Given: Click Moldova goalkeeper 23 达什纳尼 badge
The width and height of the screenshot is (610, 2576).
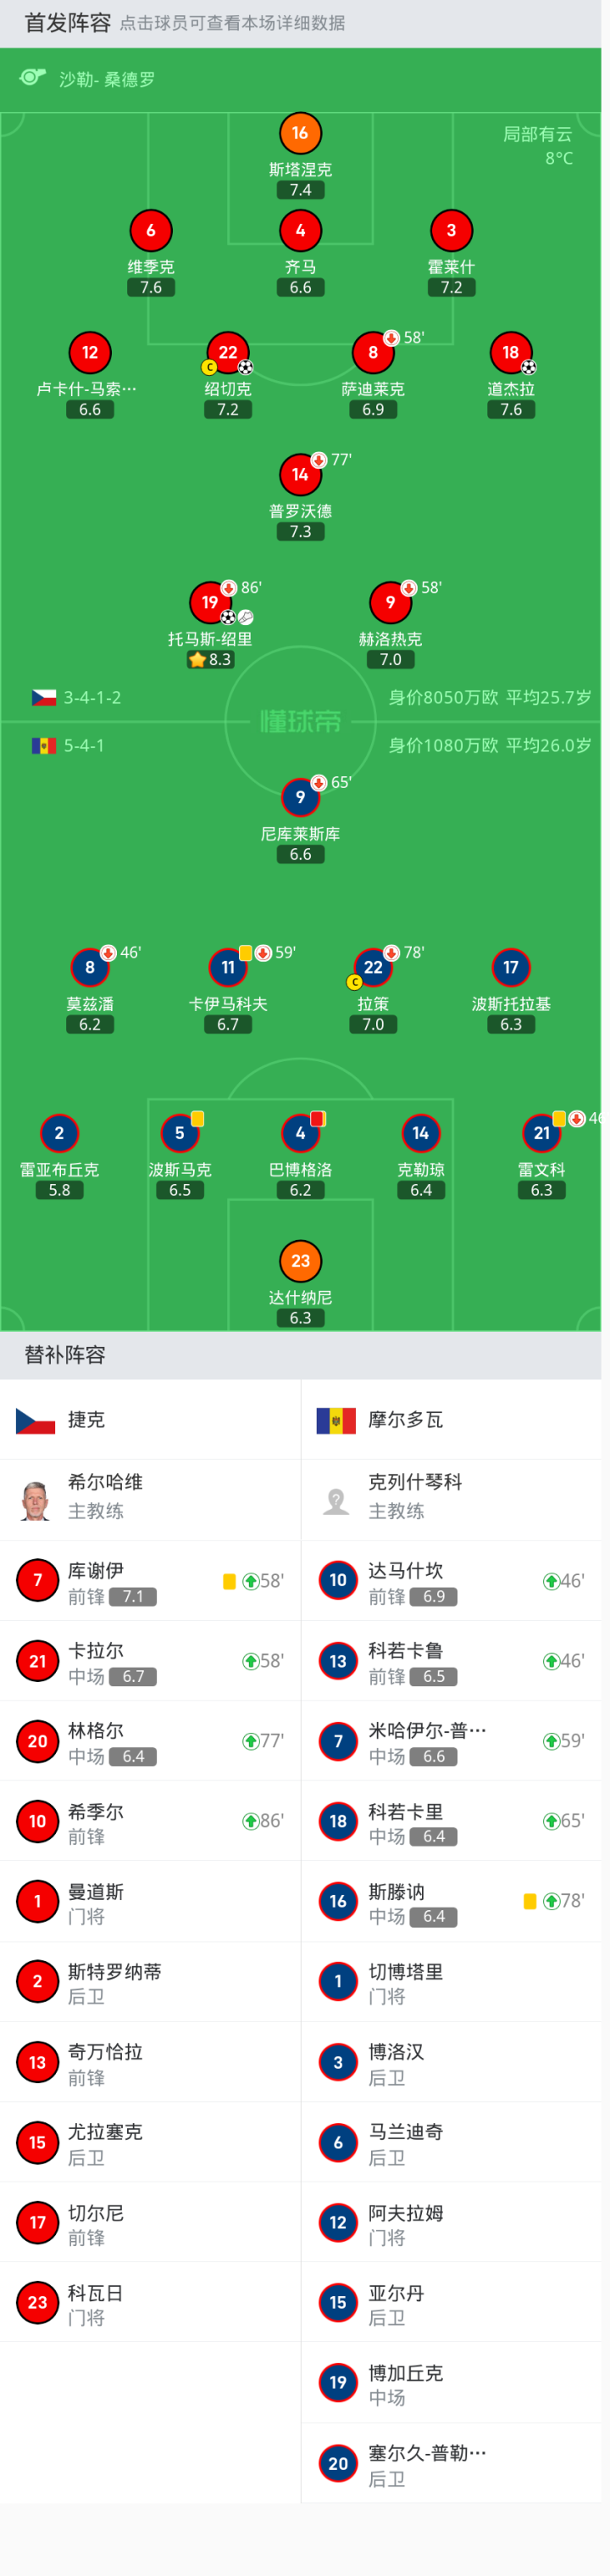Looking at the screenshot, I should click(x=300, y=1261).
